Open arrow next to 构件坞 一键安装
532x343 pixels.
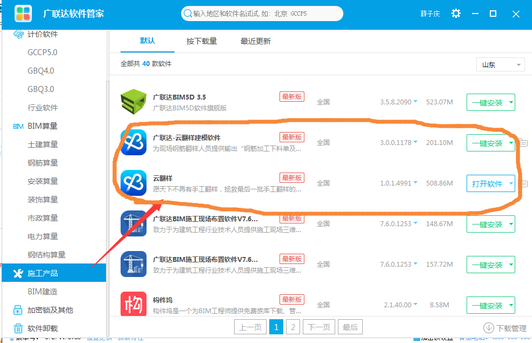tap(511, 305)
